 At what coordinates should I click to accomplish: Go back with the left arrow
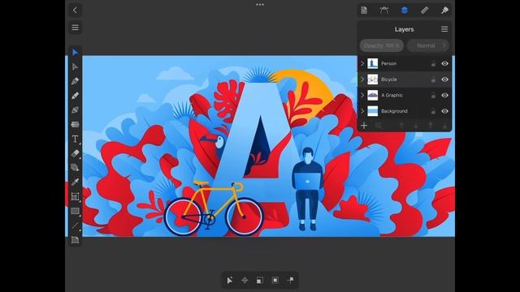[x=75, y=11]
